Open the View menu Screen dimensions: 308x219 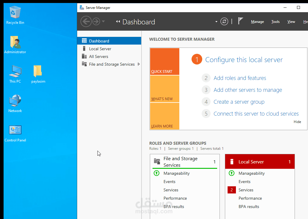(291, 22)
